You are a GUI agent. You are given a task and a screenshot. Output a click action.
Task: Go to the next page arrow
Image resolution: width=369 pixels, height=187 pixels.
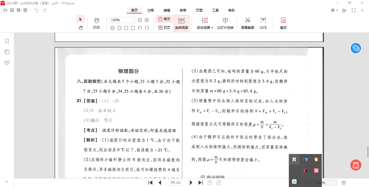tap(191, 183)
